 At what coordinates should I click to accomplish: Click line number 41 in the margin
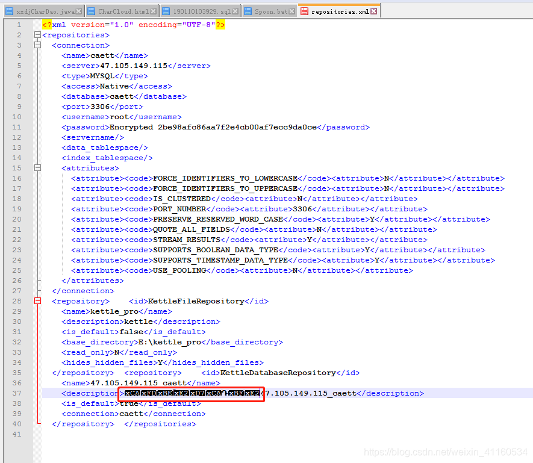tap(17, 434)
